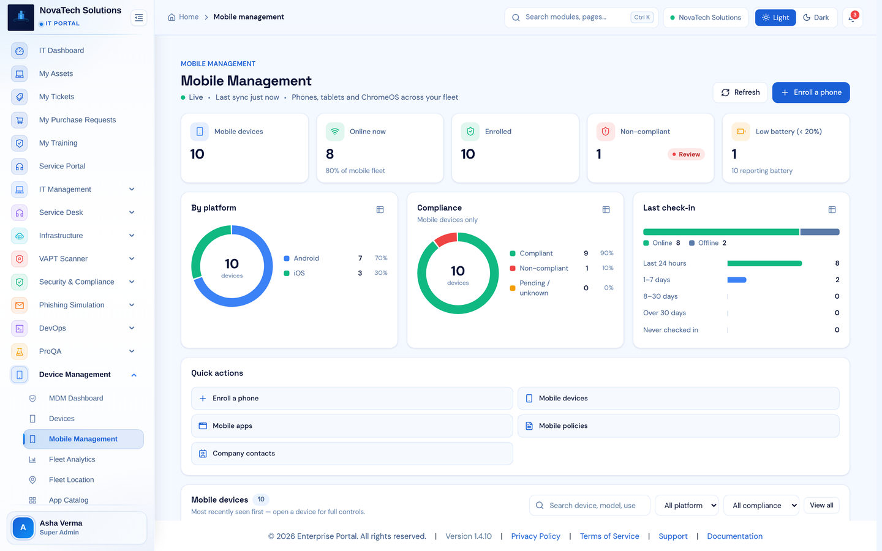This screenshot has height=551, width=882.
Task: Click the Phishing Simulation envelope icon
Action: (x=20, y=305)
